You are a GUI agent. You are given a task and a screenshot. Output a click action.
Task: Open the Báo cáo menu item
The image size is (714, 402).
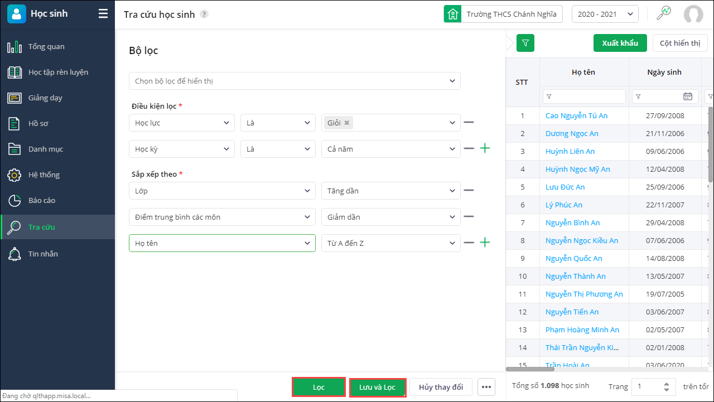click(42, 200)
